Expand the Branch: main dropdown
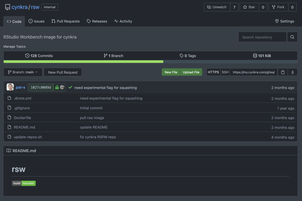 pyautogui.click(x=23, y=72)
